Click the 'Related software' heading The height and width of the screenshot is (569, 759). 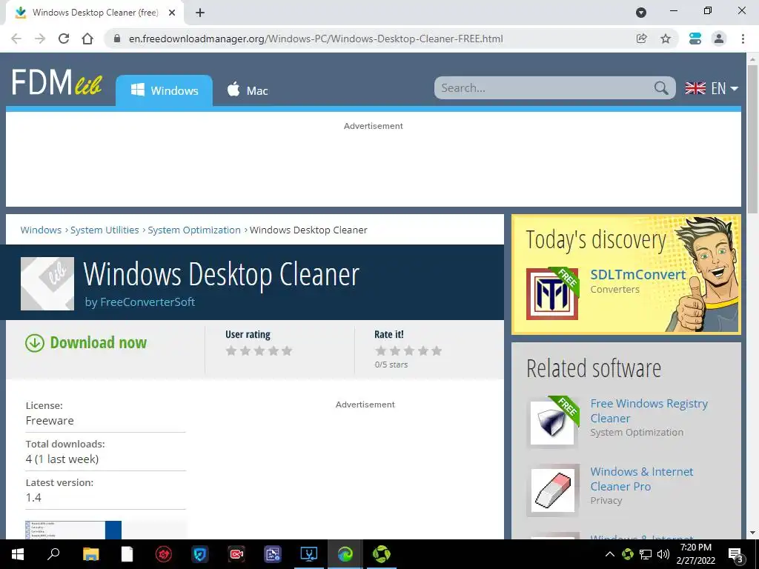(594, 369)
